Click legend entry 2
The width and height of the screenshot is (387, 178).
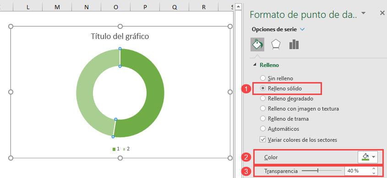(126, 149)
